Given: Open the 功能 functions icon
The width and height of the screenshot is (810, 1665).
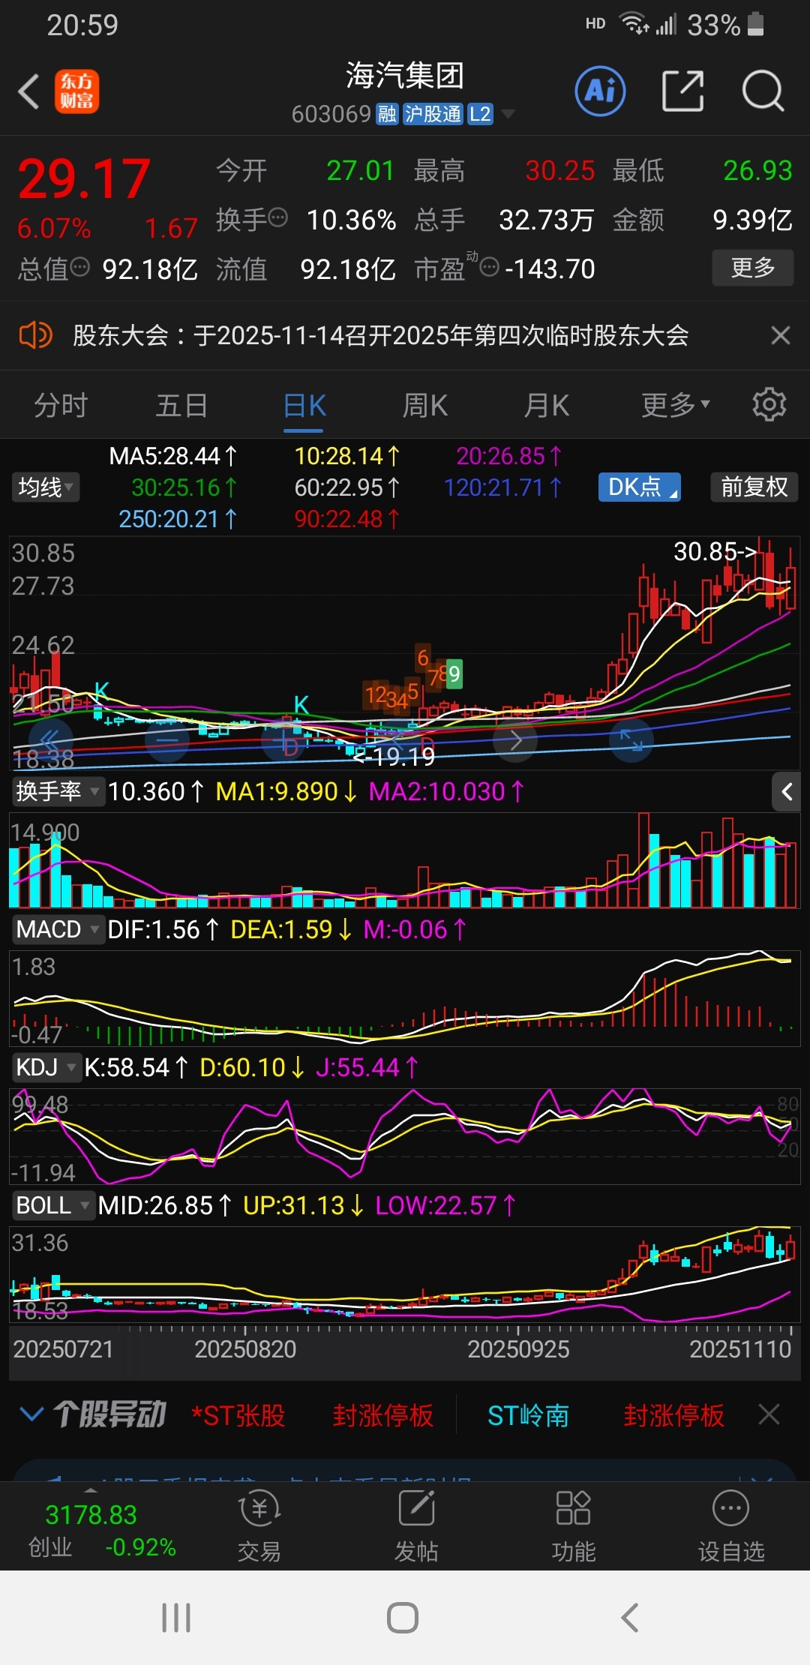Looking at the screenshot, I should (x=574, y=1525).
